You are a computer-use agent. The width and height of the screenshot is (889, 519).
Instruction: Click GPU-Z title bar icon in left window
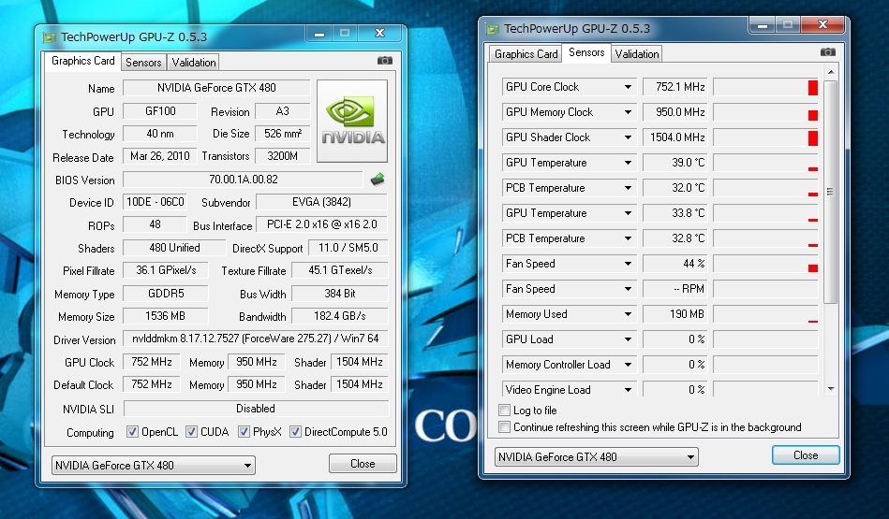pos(51,36)
